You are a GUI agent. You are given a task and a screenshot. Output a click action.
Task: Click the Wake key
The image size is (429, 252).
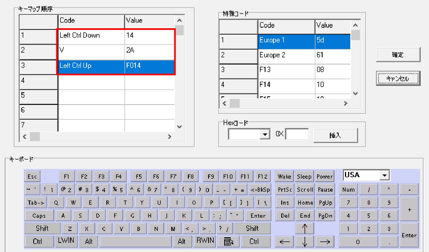285,177
